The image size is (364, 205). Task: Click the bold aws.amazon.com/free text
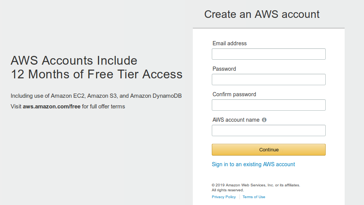click(52, 106)
